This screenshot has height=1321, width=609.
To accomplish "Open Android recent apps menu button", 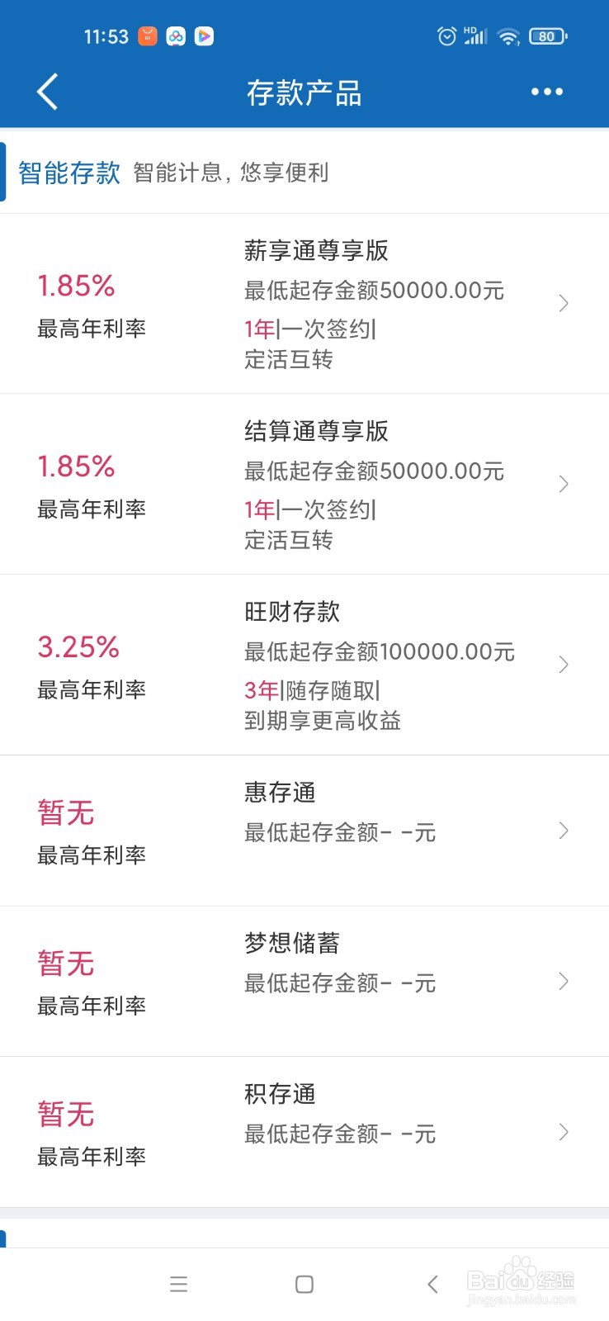I will pos(179,1284).
